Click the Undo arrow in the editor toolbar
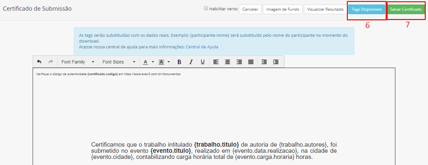 39,62
